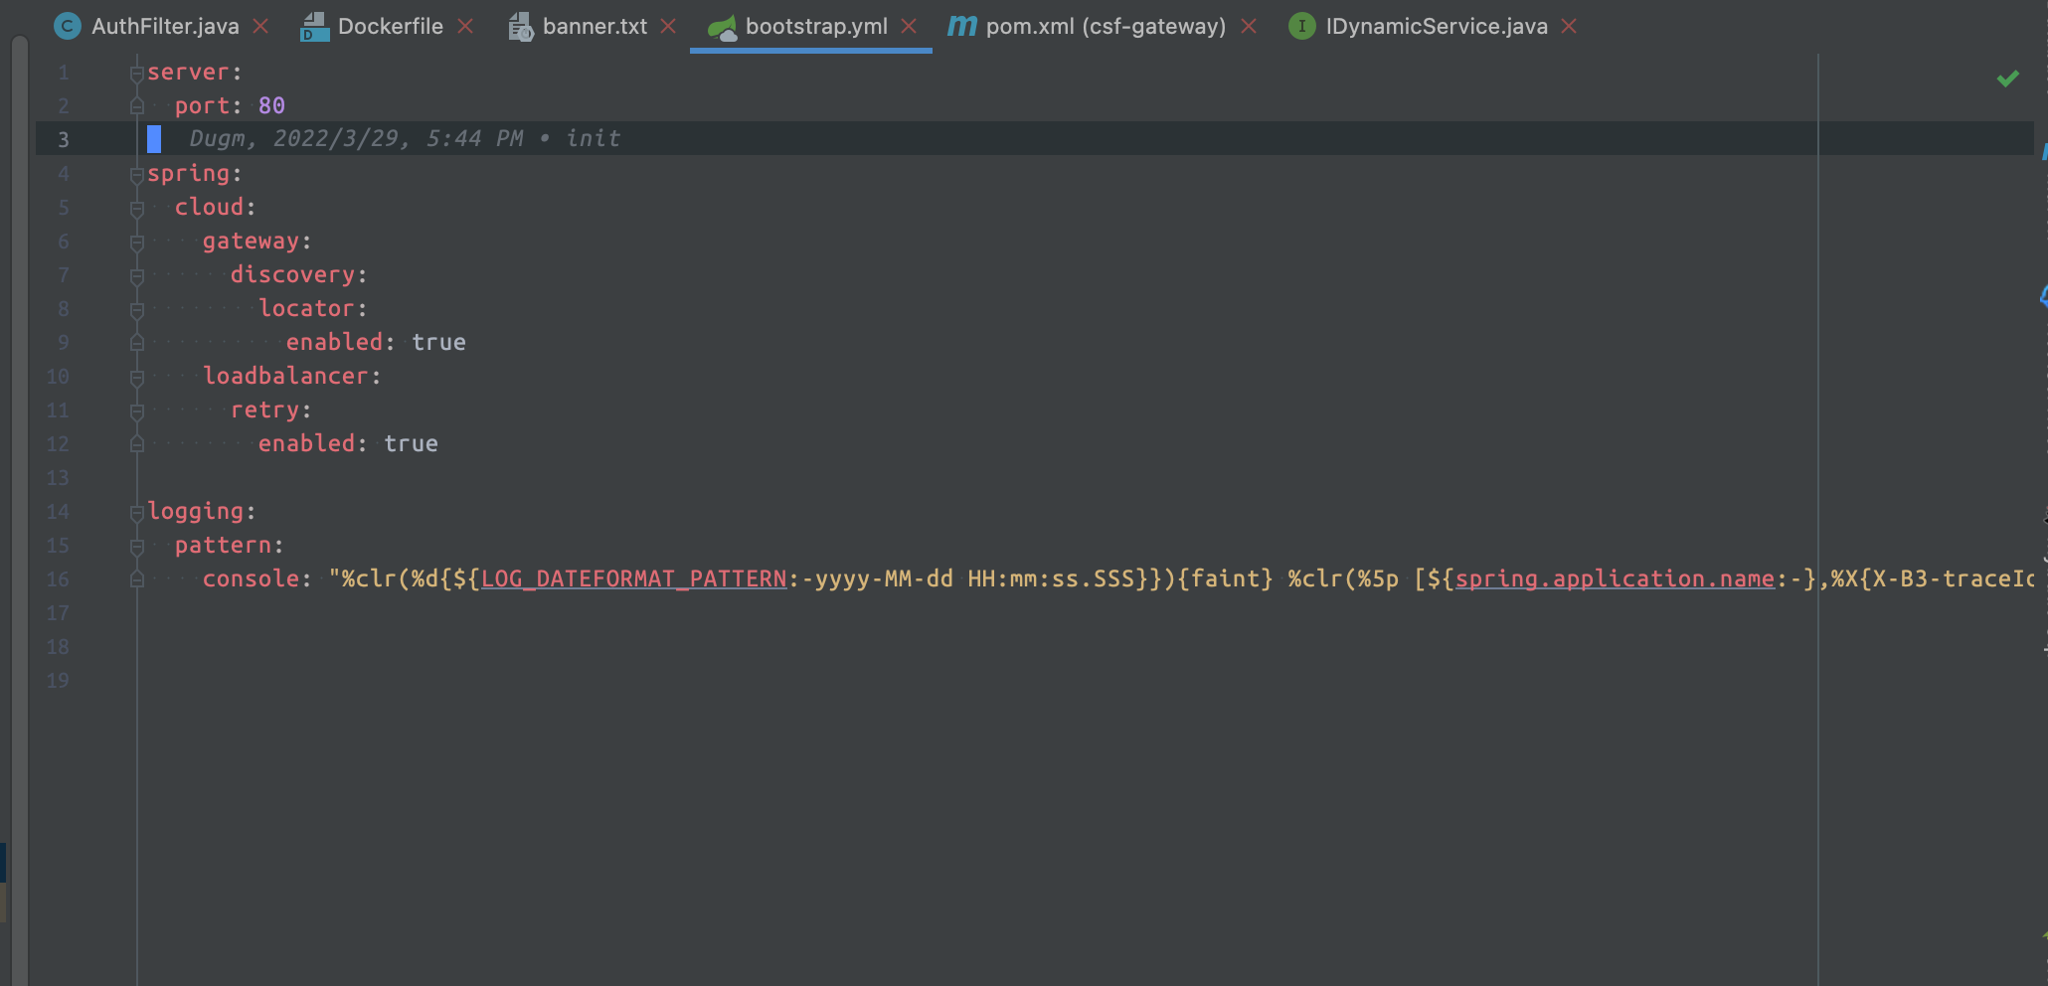This screenshot has width=2048, height=986.
Task: Click the Maven pom.xml icon
Action: click(961, 27)
